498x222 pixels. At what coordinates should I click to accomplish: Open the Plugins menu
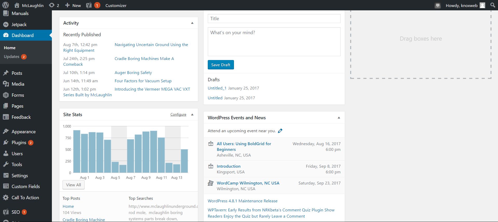(x=19, y=143)
